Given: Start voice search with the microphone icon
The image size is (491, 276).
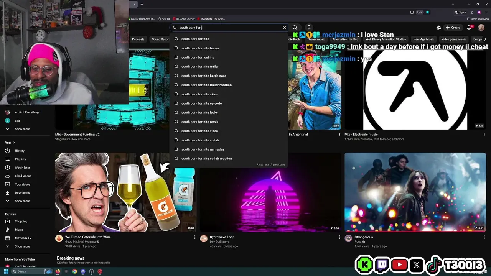Looking at the screenshot, I should (309, 28).
